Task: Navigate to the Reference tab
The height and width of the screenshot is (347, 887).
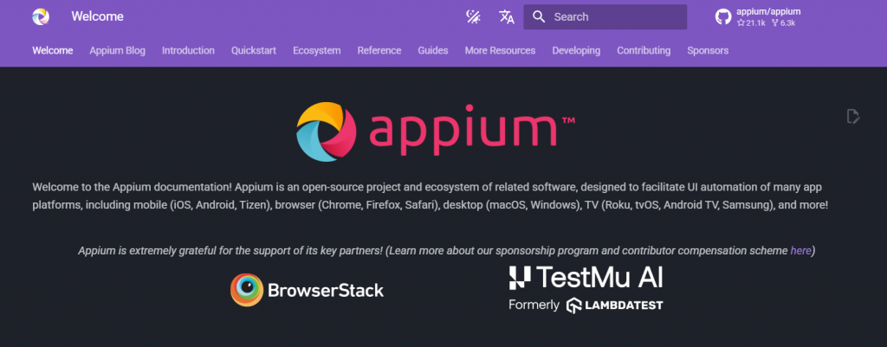Action: (379, 50)
